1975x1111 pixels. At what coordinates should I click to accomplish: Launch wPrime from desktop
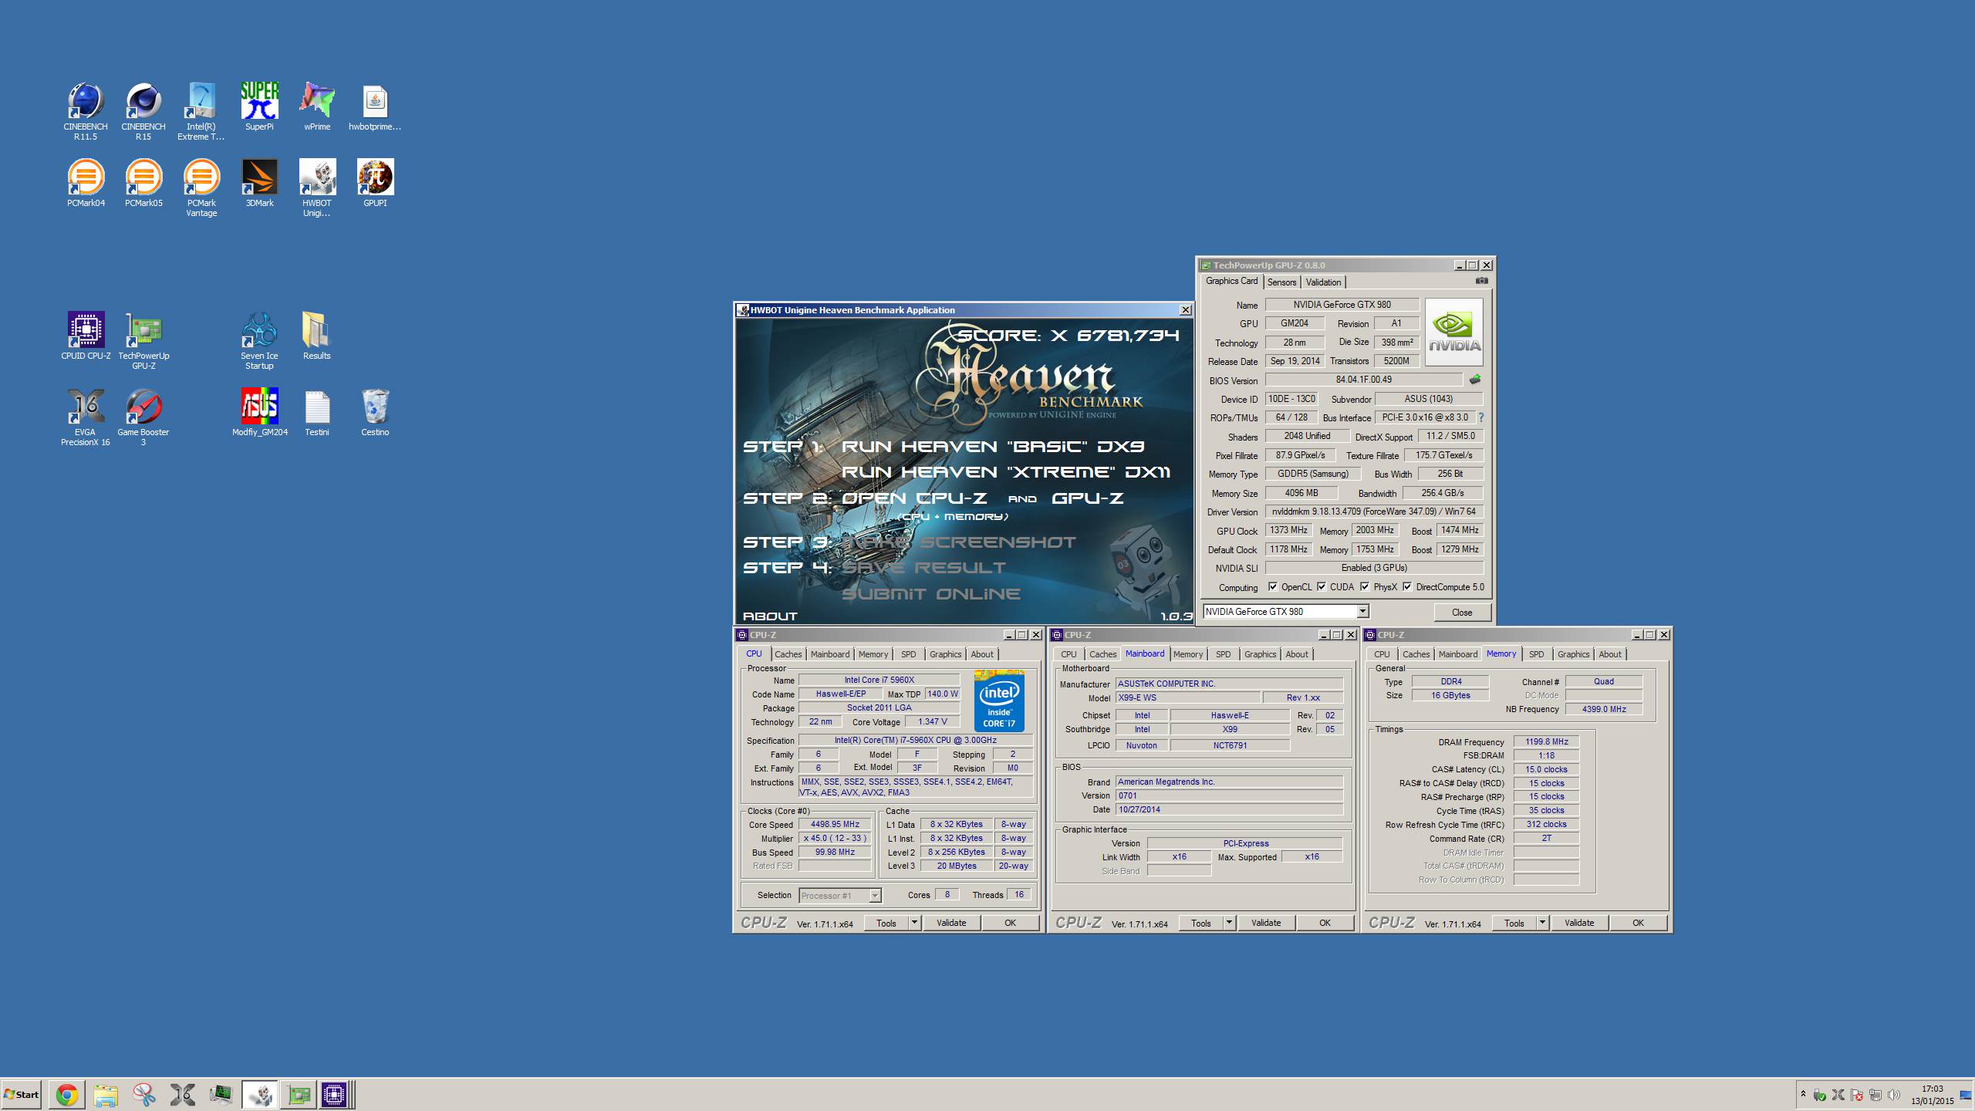coord(317,106)
